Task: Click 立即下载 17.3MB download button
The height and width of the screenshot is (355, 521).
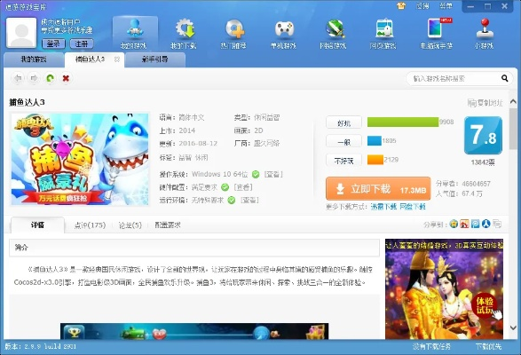Action: tap(378, 189)
